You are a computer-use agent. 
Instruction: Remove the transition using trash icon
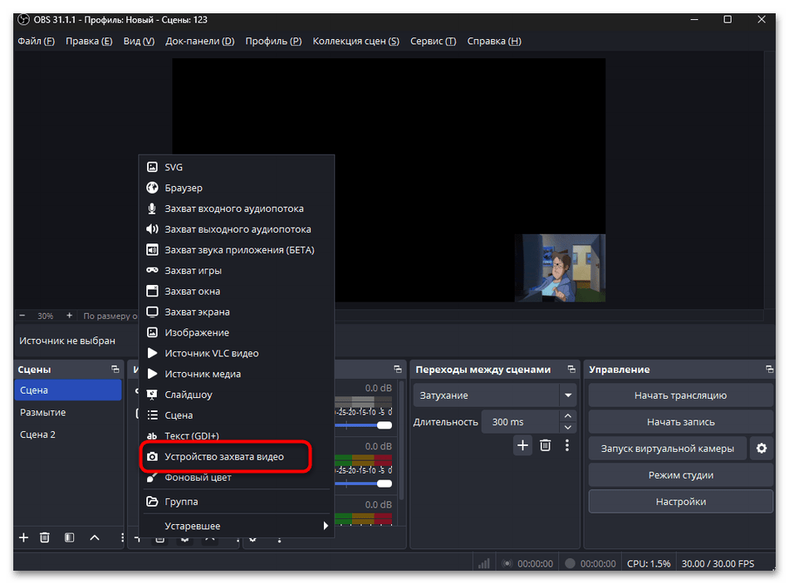point(545,445)
